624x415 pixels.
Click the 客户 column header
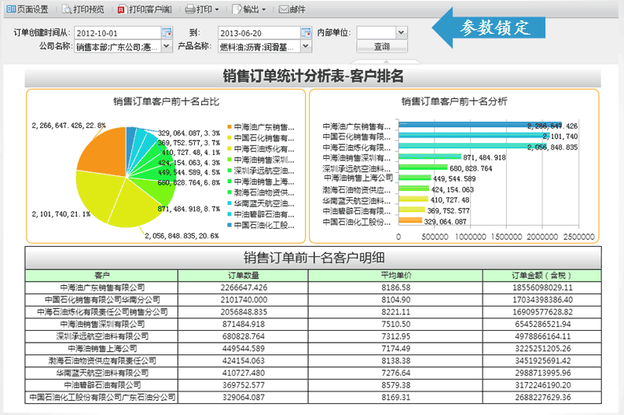pos(102,275)
